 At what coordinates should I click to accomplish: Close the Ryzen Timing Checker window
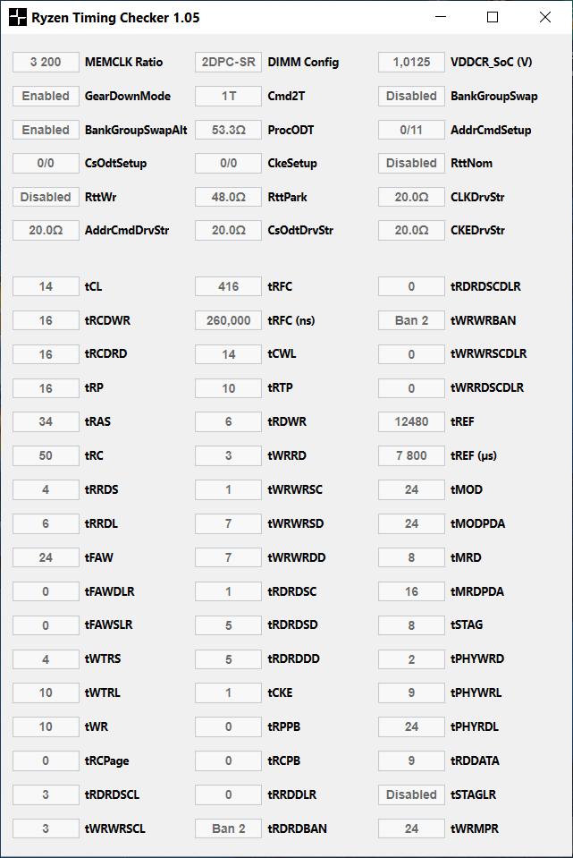(545, 17)
